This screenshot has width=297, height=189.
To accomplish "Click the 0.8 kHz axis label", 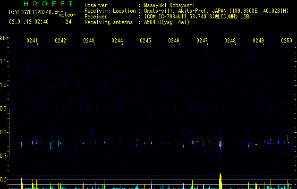I will coord(4,132).
